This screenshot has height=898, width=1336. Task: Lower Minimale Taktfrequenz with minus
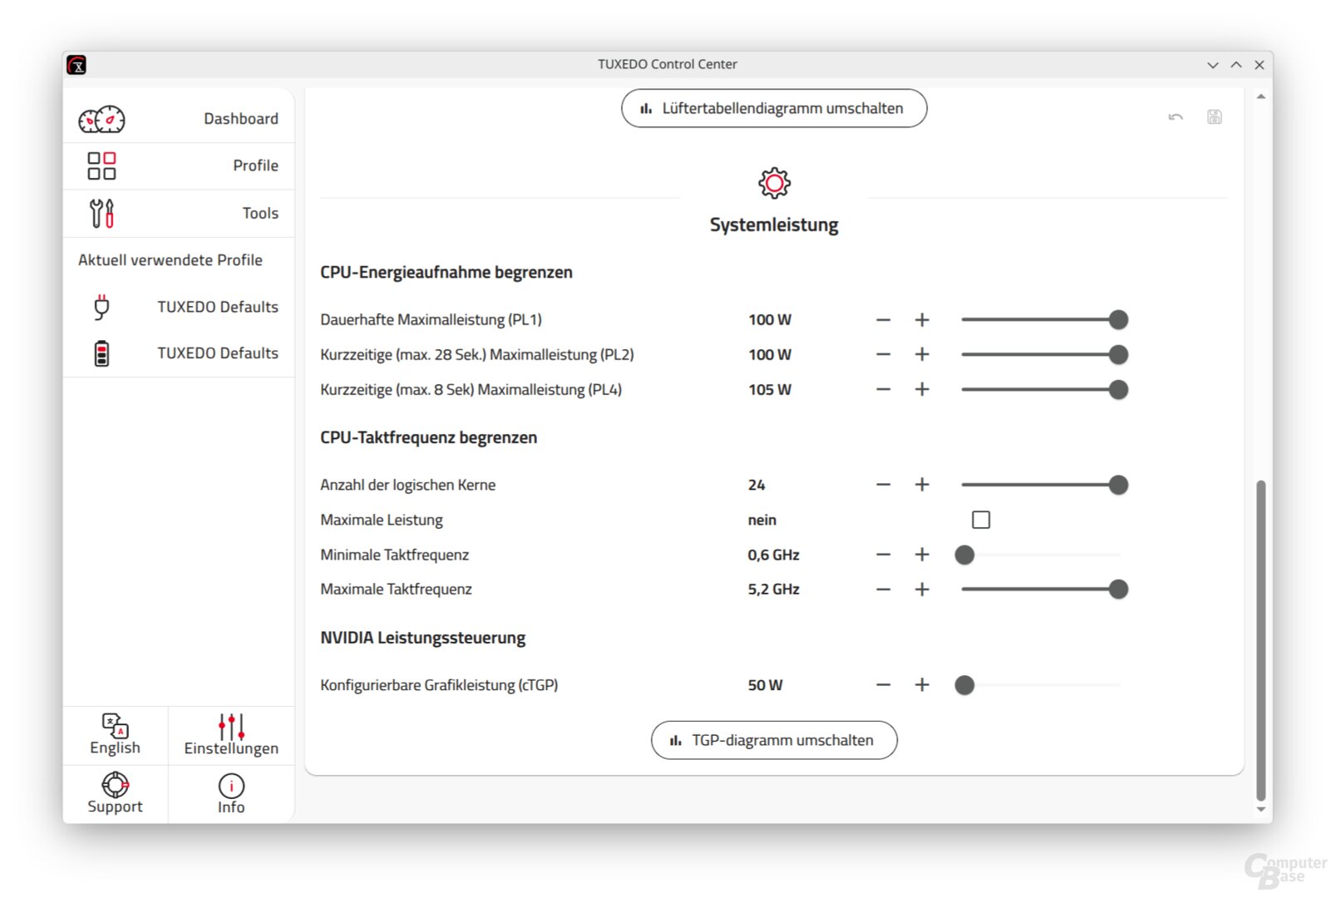coord(883,555)
